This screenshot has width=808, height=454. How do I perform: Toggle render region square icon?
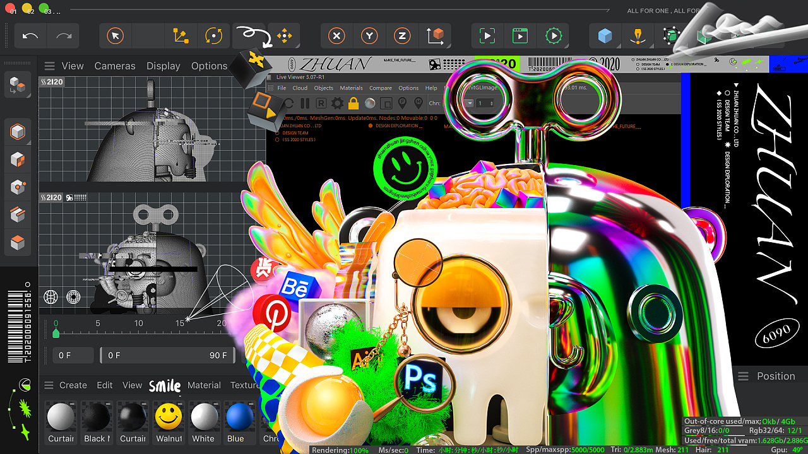tap(386, 103)
